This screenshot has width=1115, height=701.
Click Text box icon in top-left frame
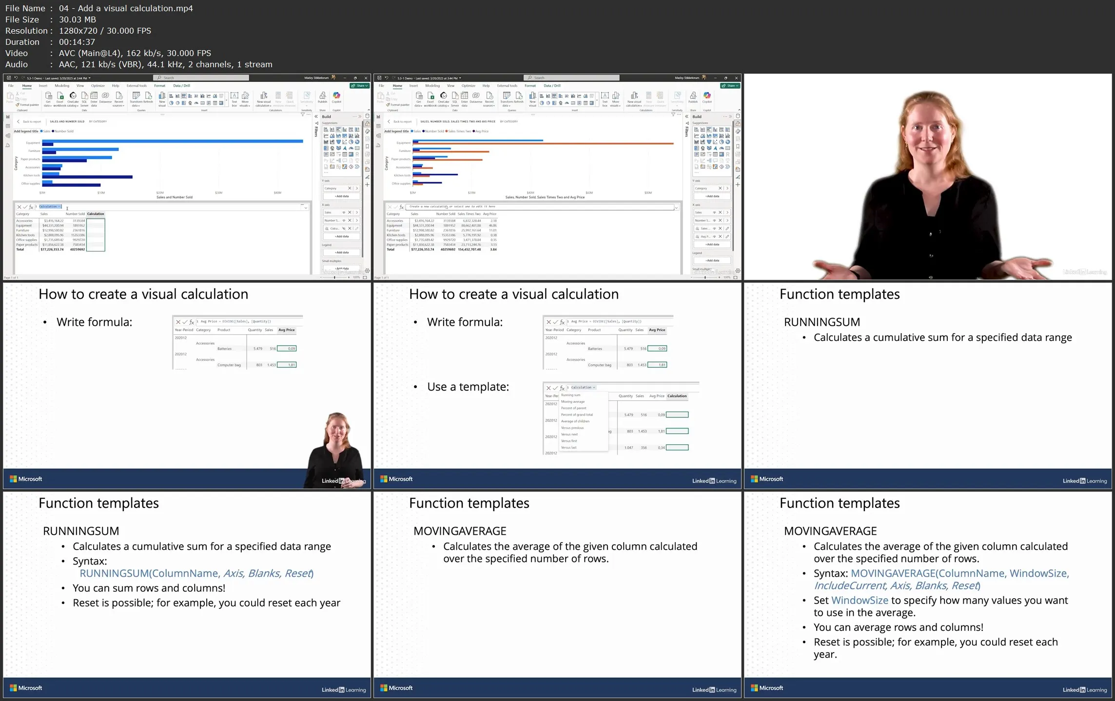(234, 96)
